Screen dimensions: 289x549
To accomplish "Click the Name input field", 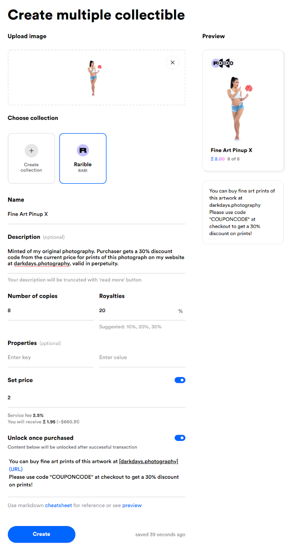I will [96, 214].
